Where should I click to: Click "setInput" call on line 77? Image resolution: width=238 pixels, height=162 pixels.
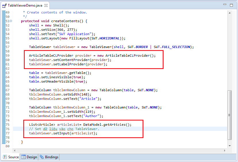[x=61, y=133]
